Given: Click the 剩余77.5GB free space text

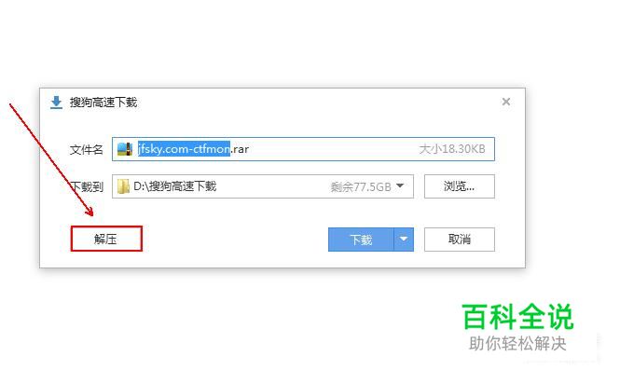Looking at the screenshot, I should (361, 186).
